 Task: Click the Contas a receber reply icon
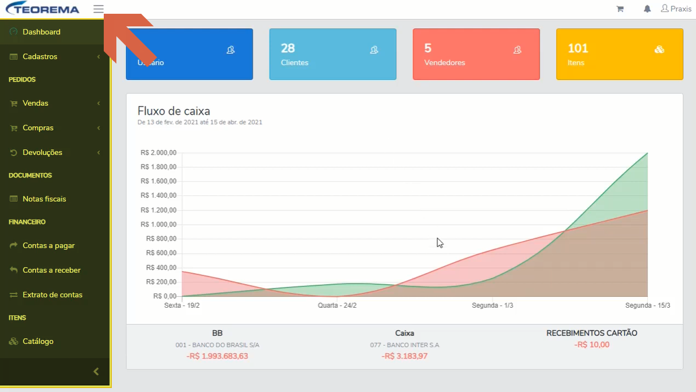click(14, 270)
